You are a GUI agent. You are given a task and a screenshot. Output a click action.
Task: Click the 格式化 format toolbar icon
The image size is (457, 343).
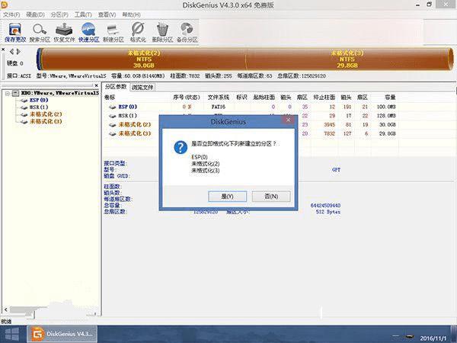[x=138, y=33]
